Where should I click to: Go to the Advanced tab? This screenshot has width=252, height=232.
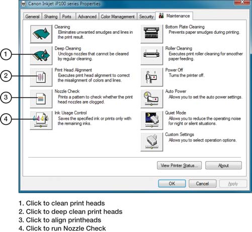coord(87,17)
